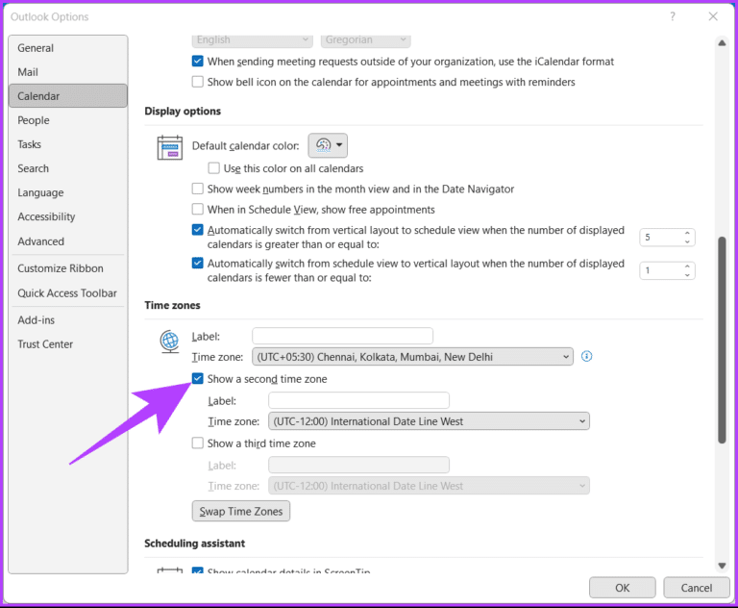Select the General category
Image resolution: width=738 pixels, height=608 pixels.
pos(68,48)
